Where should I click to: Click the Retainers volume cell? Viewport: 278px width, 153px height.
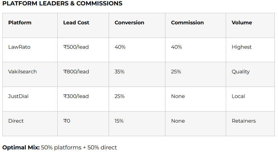tap(244, 121)
